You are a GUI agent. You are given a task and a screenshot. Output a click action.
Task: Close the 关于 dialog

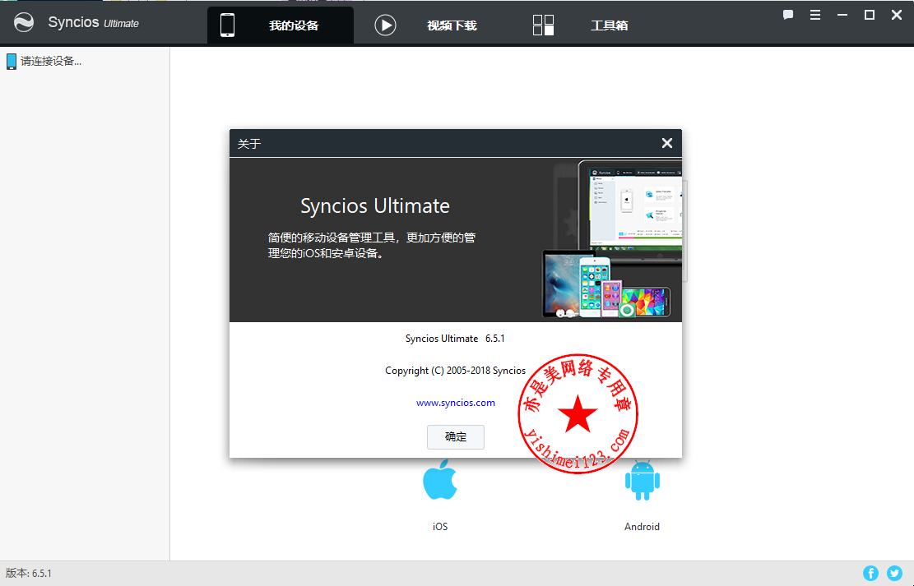click(x=667, y=143)
